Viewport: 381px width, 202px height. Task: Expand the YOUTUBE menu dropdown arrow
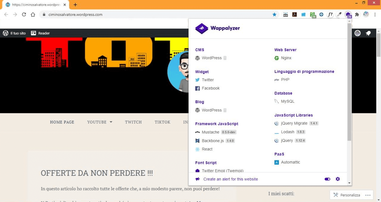pos(111,122)
